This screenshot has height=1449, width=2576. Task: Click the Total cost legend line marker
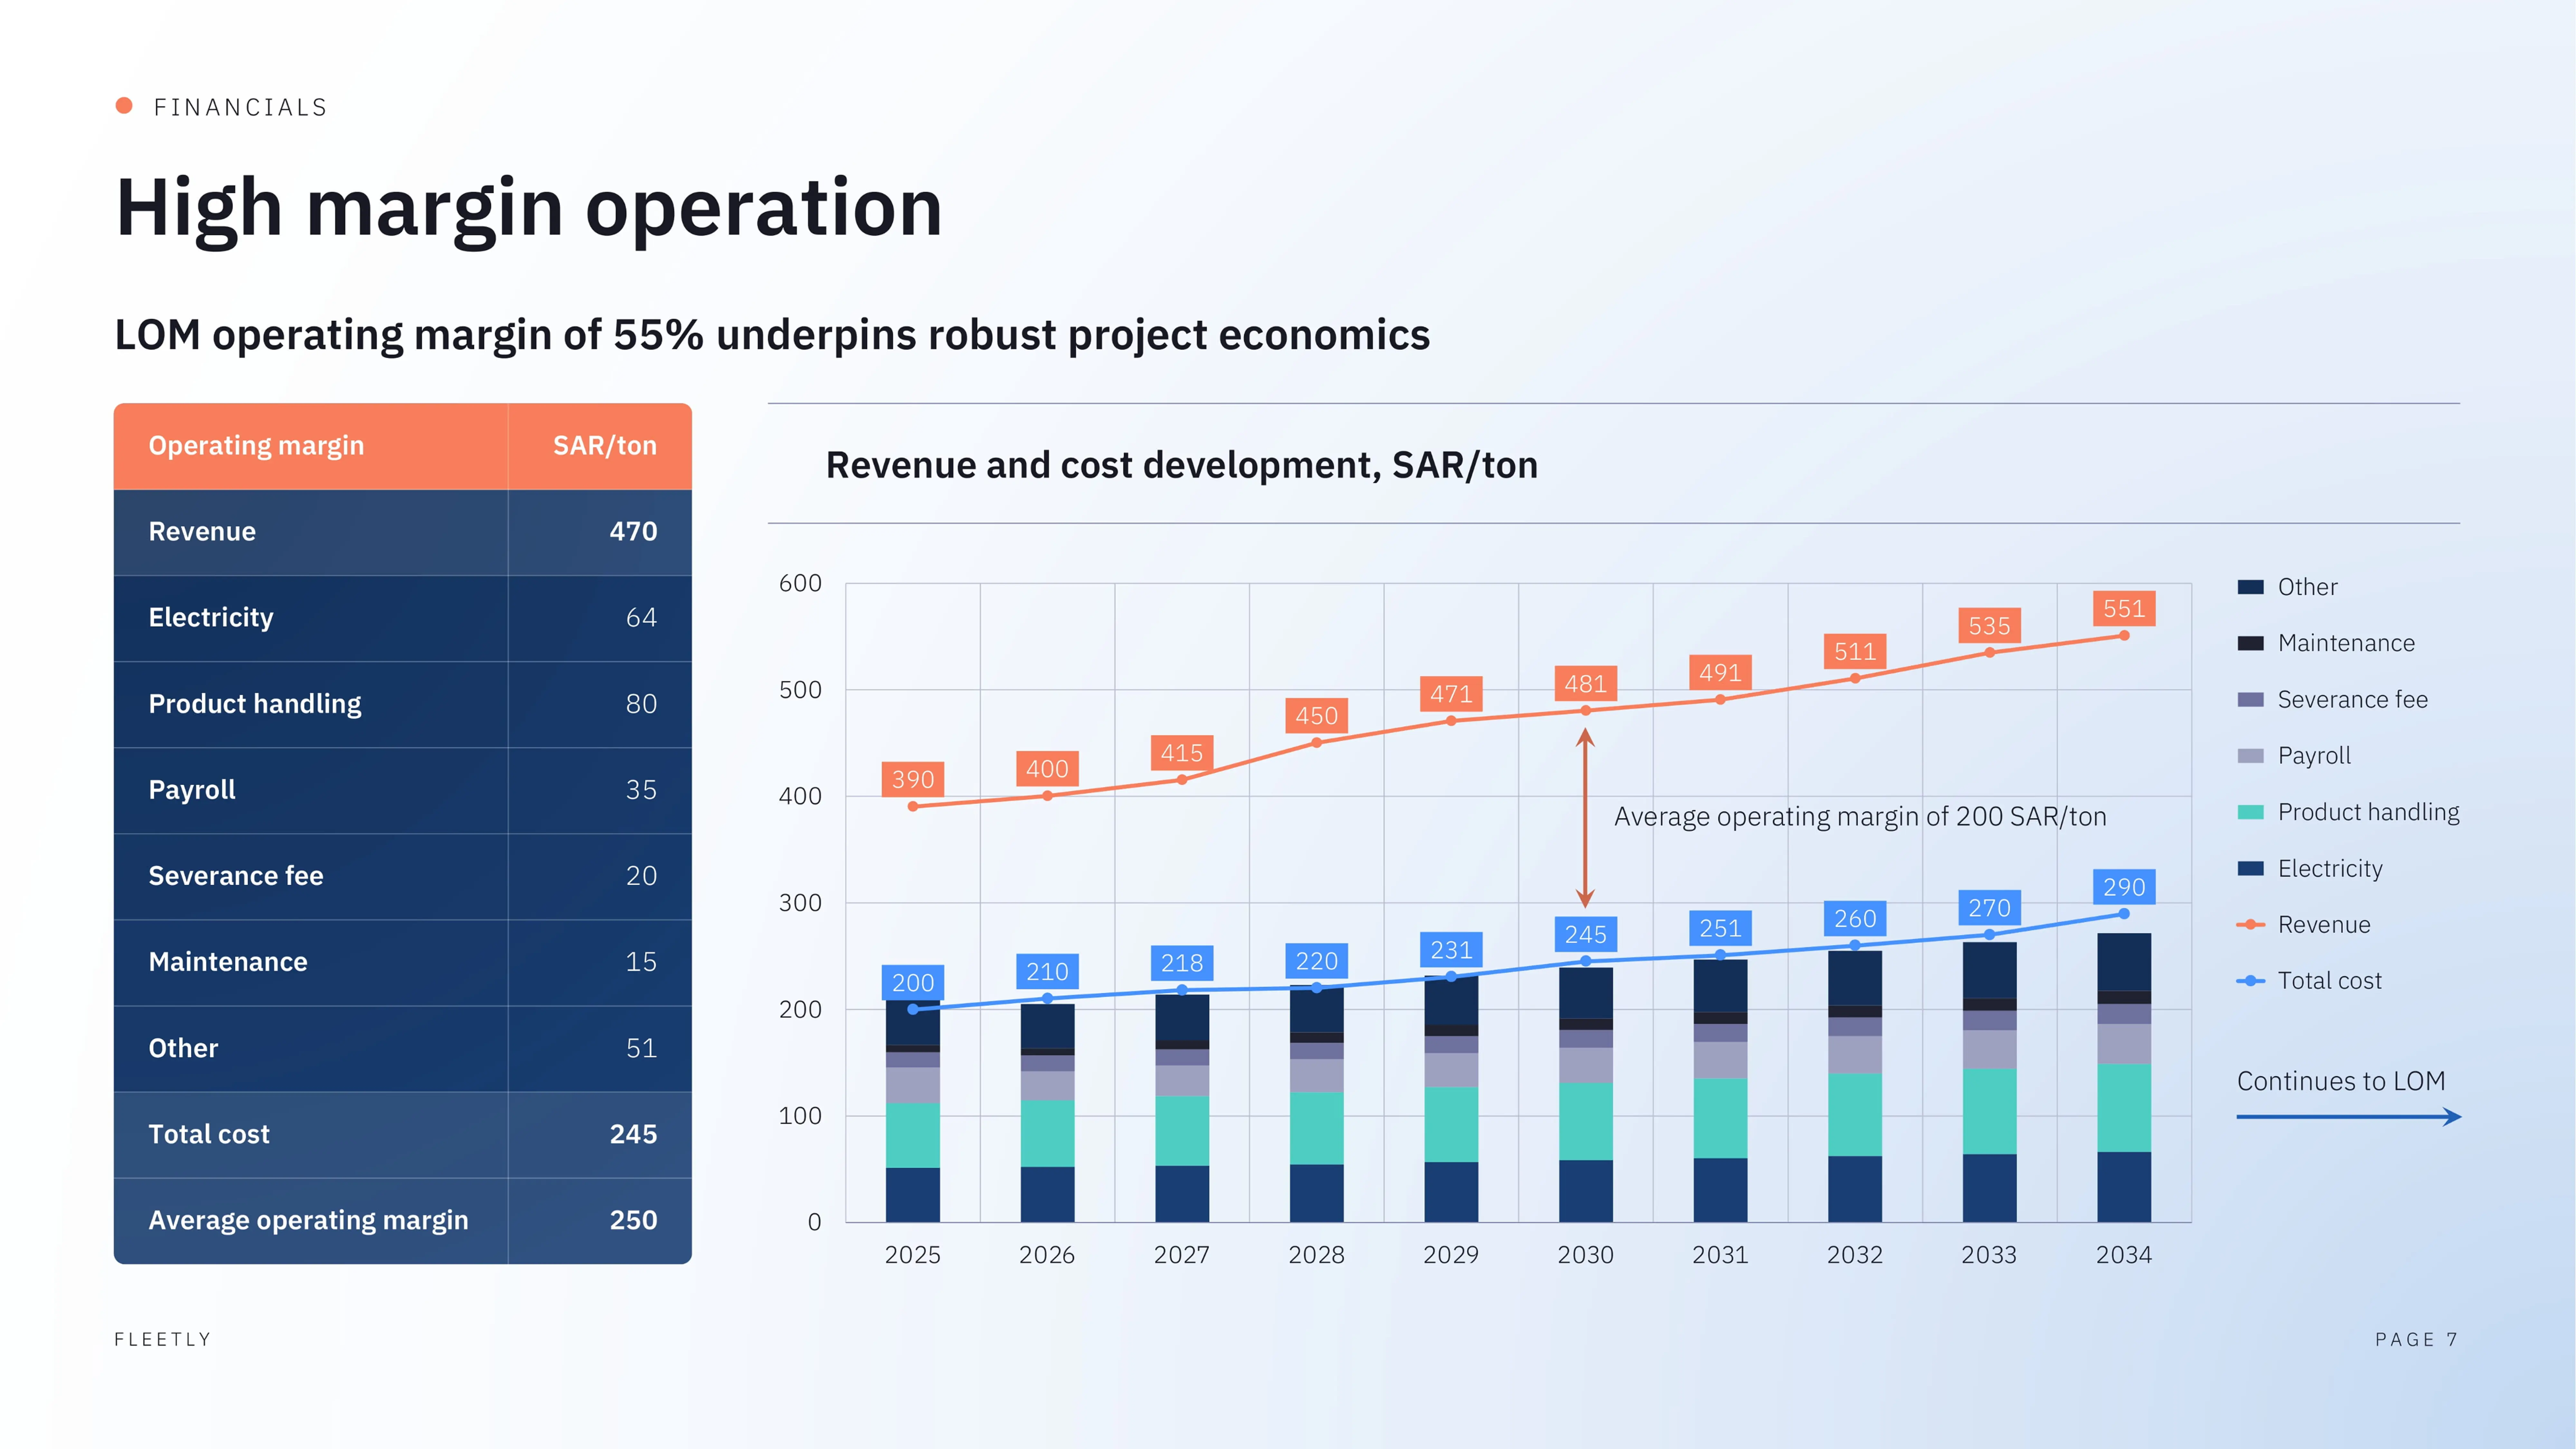[2250, 981]
